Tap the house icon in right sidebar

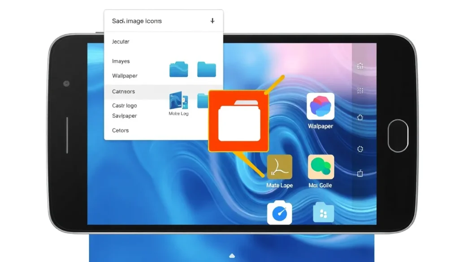tap(360, 117)
